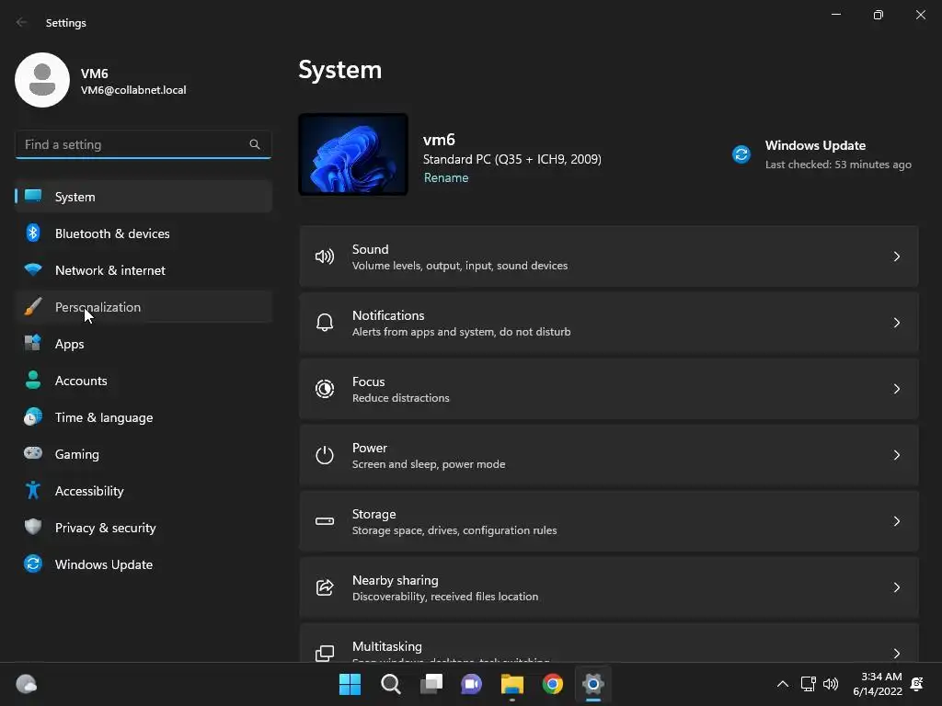The width and height of the screenshot is (942, 706).
Task: Expand the Sound settings chevron
Action: pos(896,257)
